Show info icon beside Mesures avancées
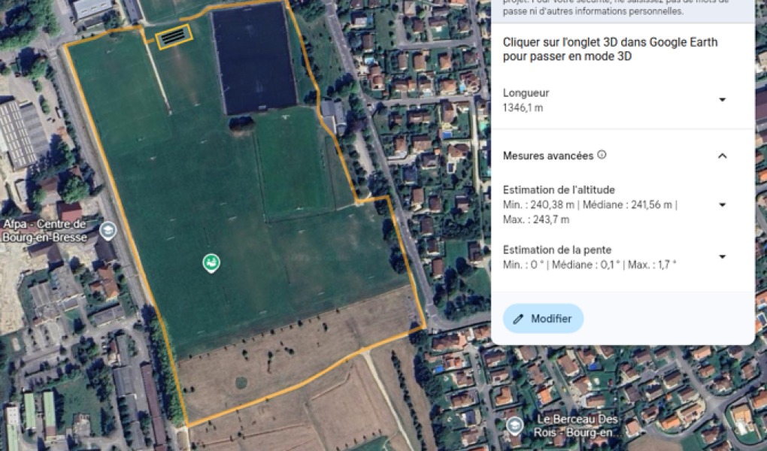The height and width of the screenshot is (451, 767). tap(602, 155)
